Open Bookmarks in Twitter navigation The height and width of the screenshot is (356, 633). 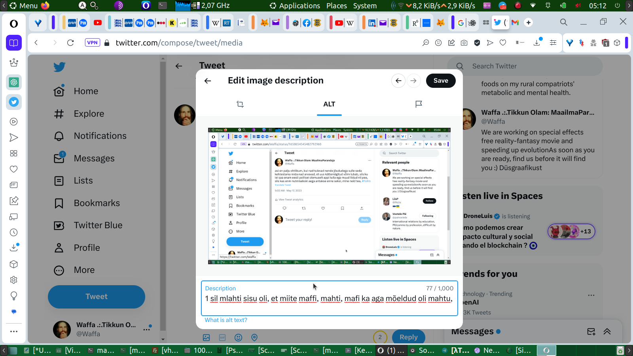click(x=87, y=203)
